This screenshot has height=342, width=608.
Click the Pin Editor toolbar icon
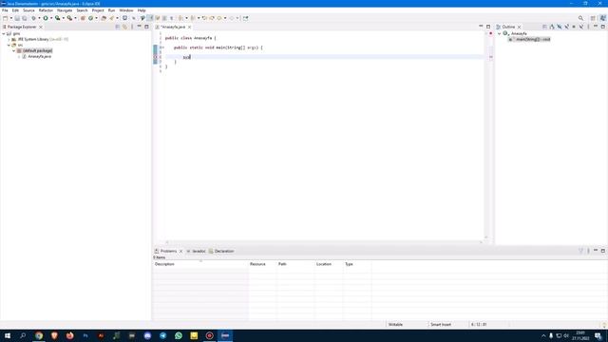point(246,18)
